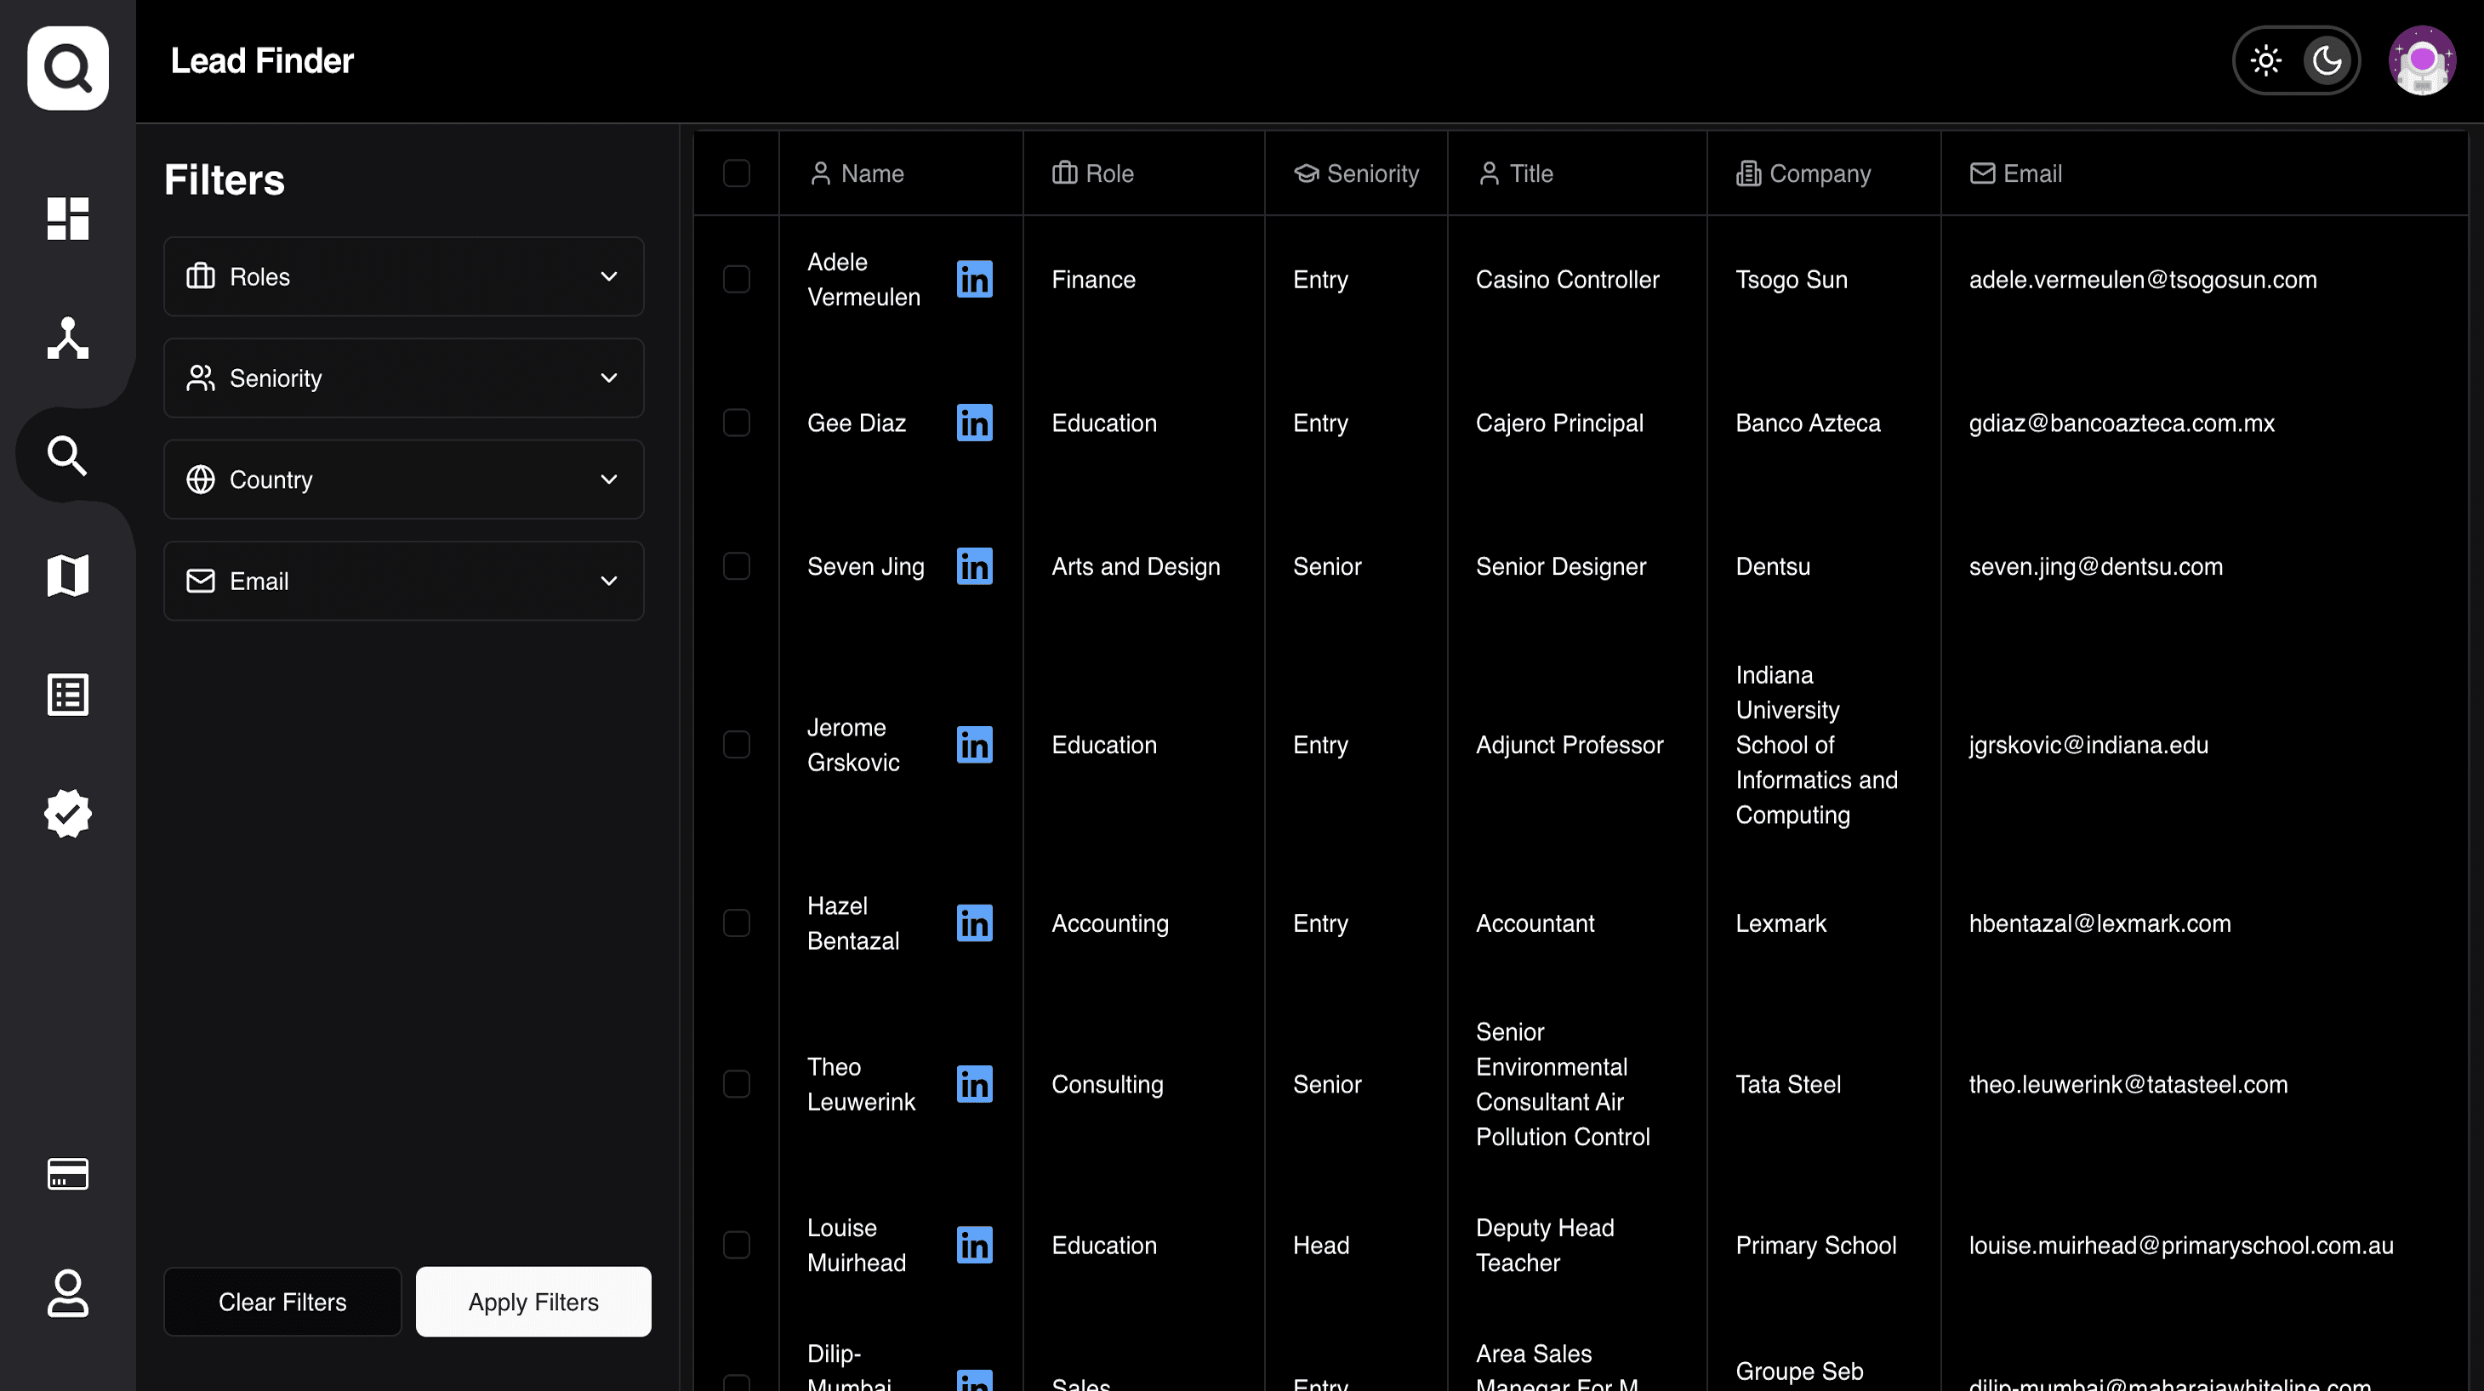Image resolution: width=2484 pixels, height=1391 pixels.
Task: Open Louise Muirhead's LinkedIn profile
Action: coord(974,1246)
